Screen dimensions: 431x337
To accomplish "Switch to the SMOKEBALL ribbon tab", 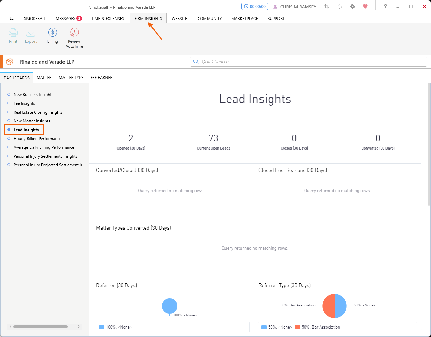I will point(35,18).
